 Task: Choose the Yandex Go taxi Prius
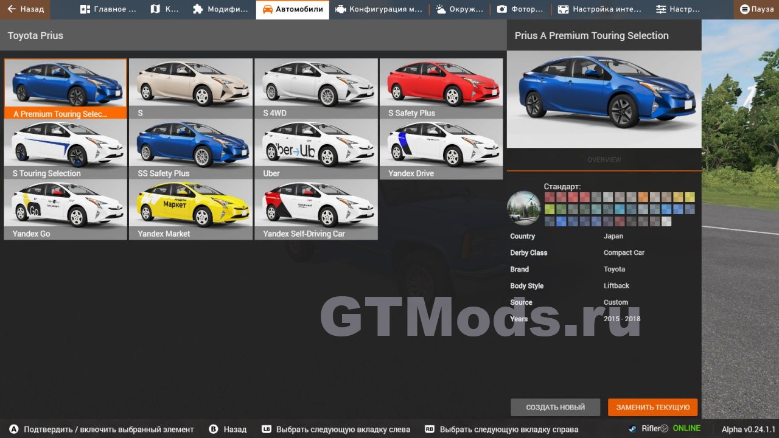[x=66, y=209]
